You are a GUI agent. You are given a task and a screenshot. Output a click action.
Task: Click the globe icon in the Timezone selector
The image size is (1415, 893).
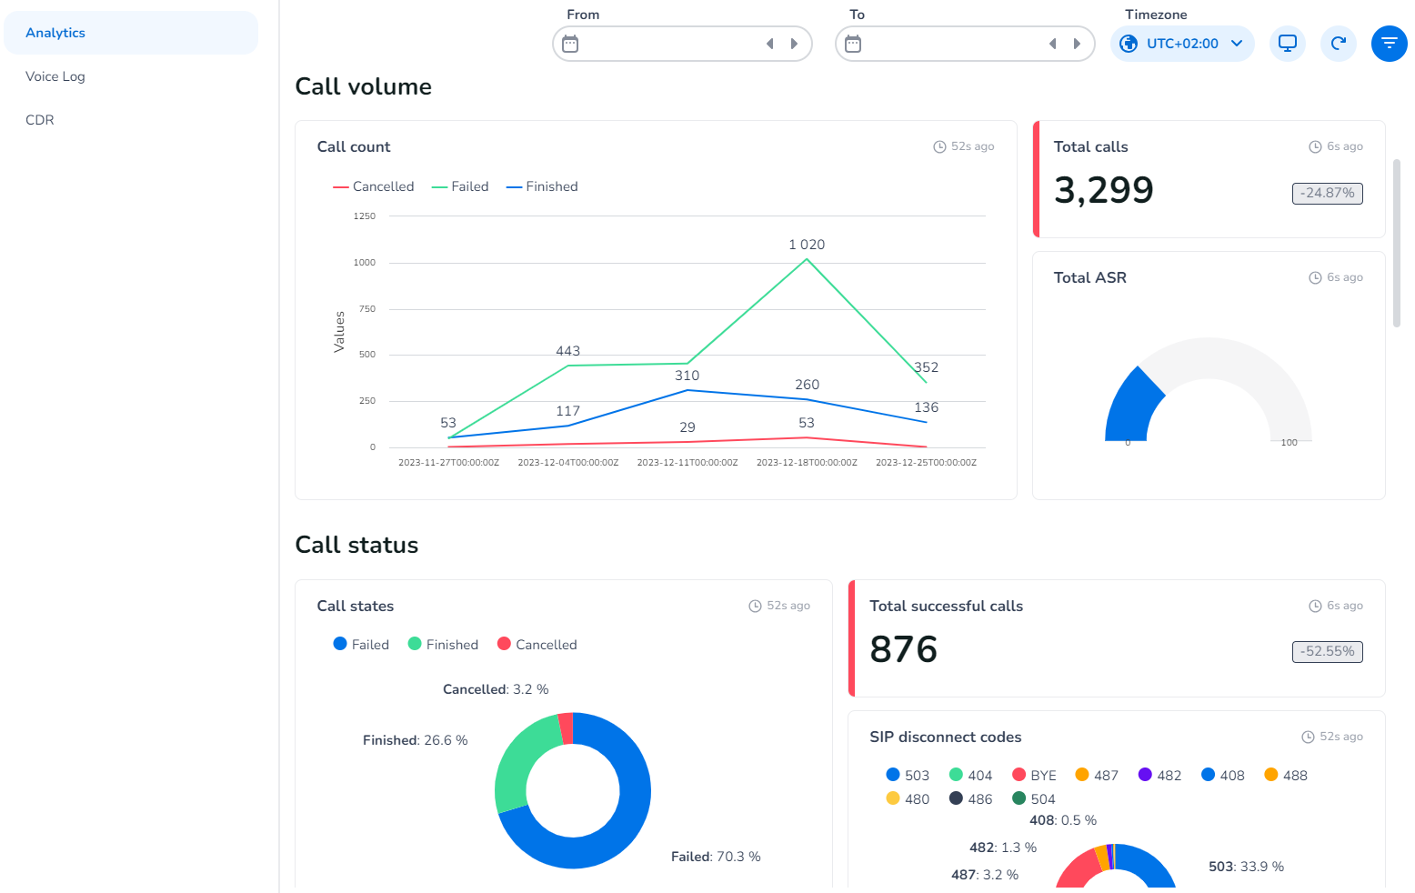1128,43
